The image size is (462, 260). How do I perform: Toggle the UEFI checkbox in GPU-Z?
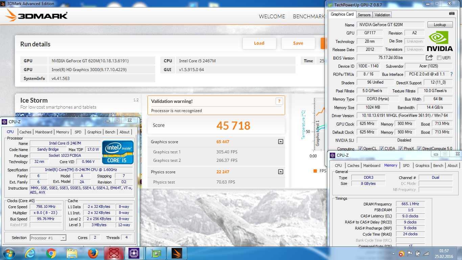tap(439, 58)
